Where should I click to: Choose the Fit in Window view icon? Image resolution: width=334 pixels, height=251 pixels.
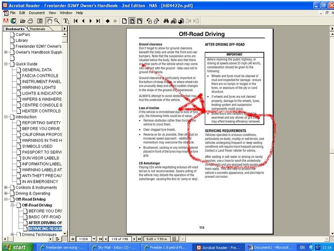pos(132,21)
